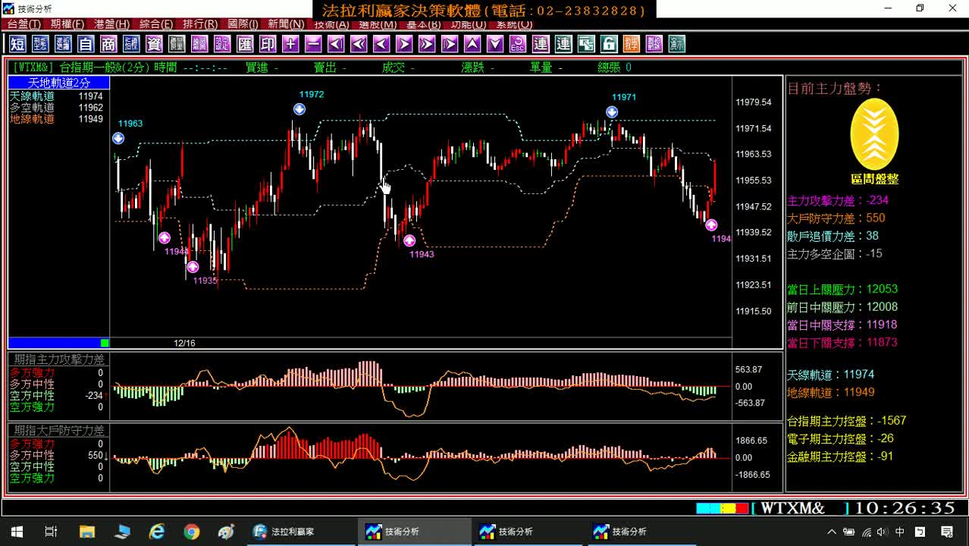The image size is (969, 546).
Task: Click the yellow 區間盤整 oval indicator
Action: pos(874,134)
